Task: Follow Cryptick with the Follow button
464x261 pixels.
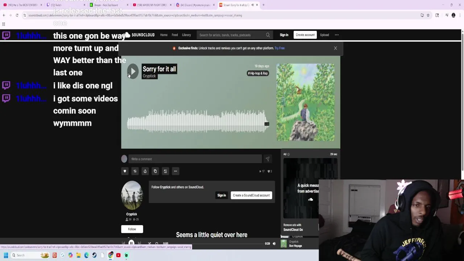Action: point(132,229)
